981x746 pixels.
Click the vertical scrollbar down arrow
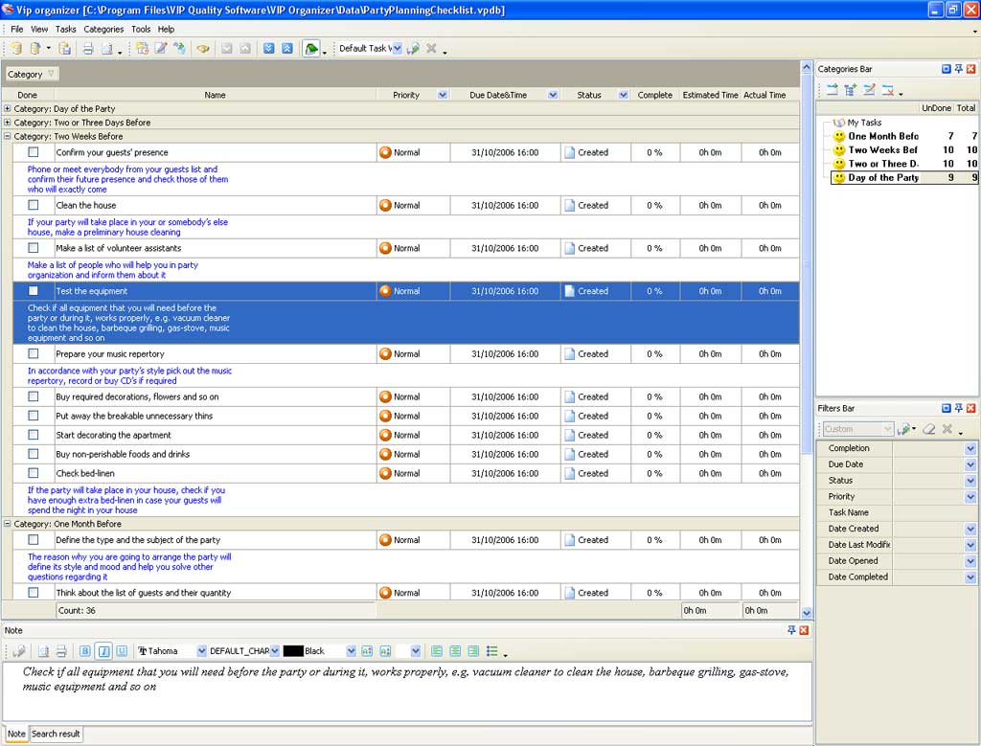click(806, 610)
